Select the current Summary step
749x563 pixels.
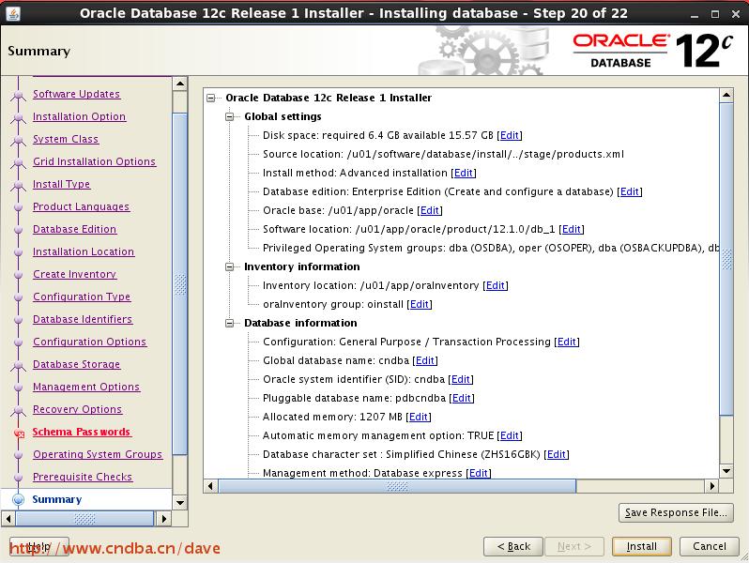click(x=57, y=499)
